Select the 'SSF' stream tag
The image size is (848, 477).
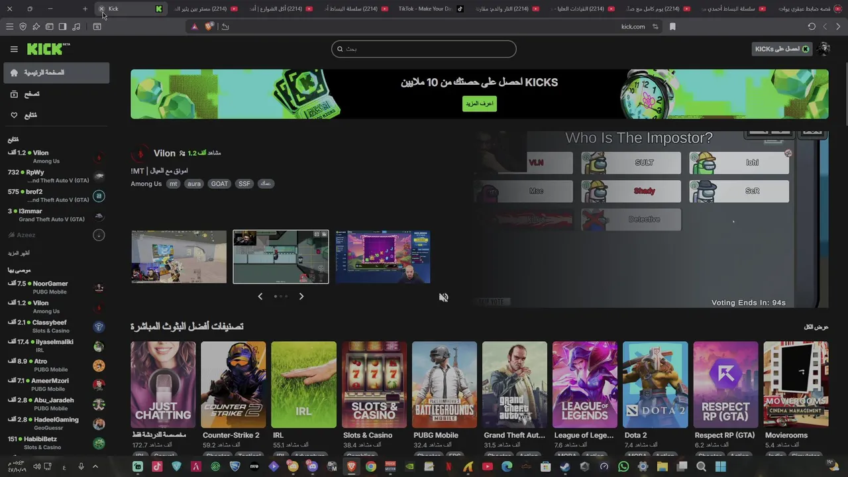click(x=244, y=184)
